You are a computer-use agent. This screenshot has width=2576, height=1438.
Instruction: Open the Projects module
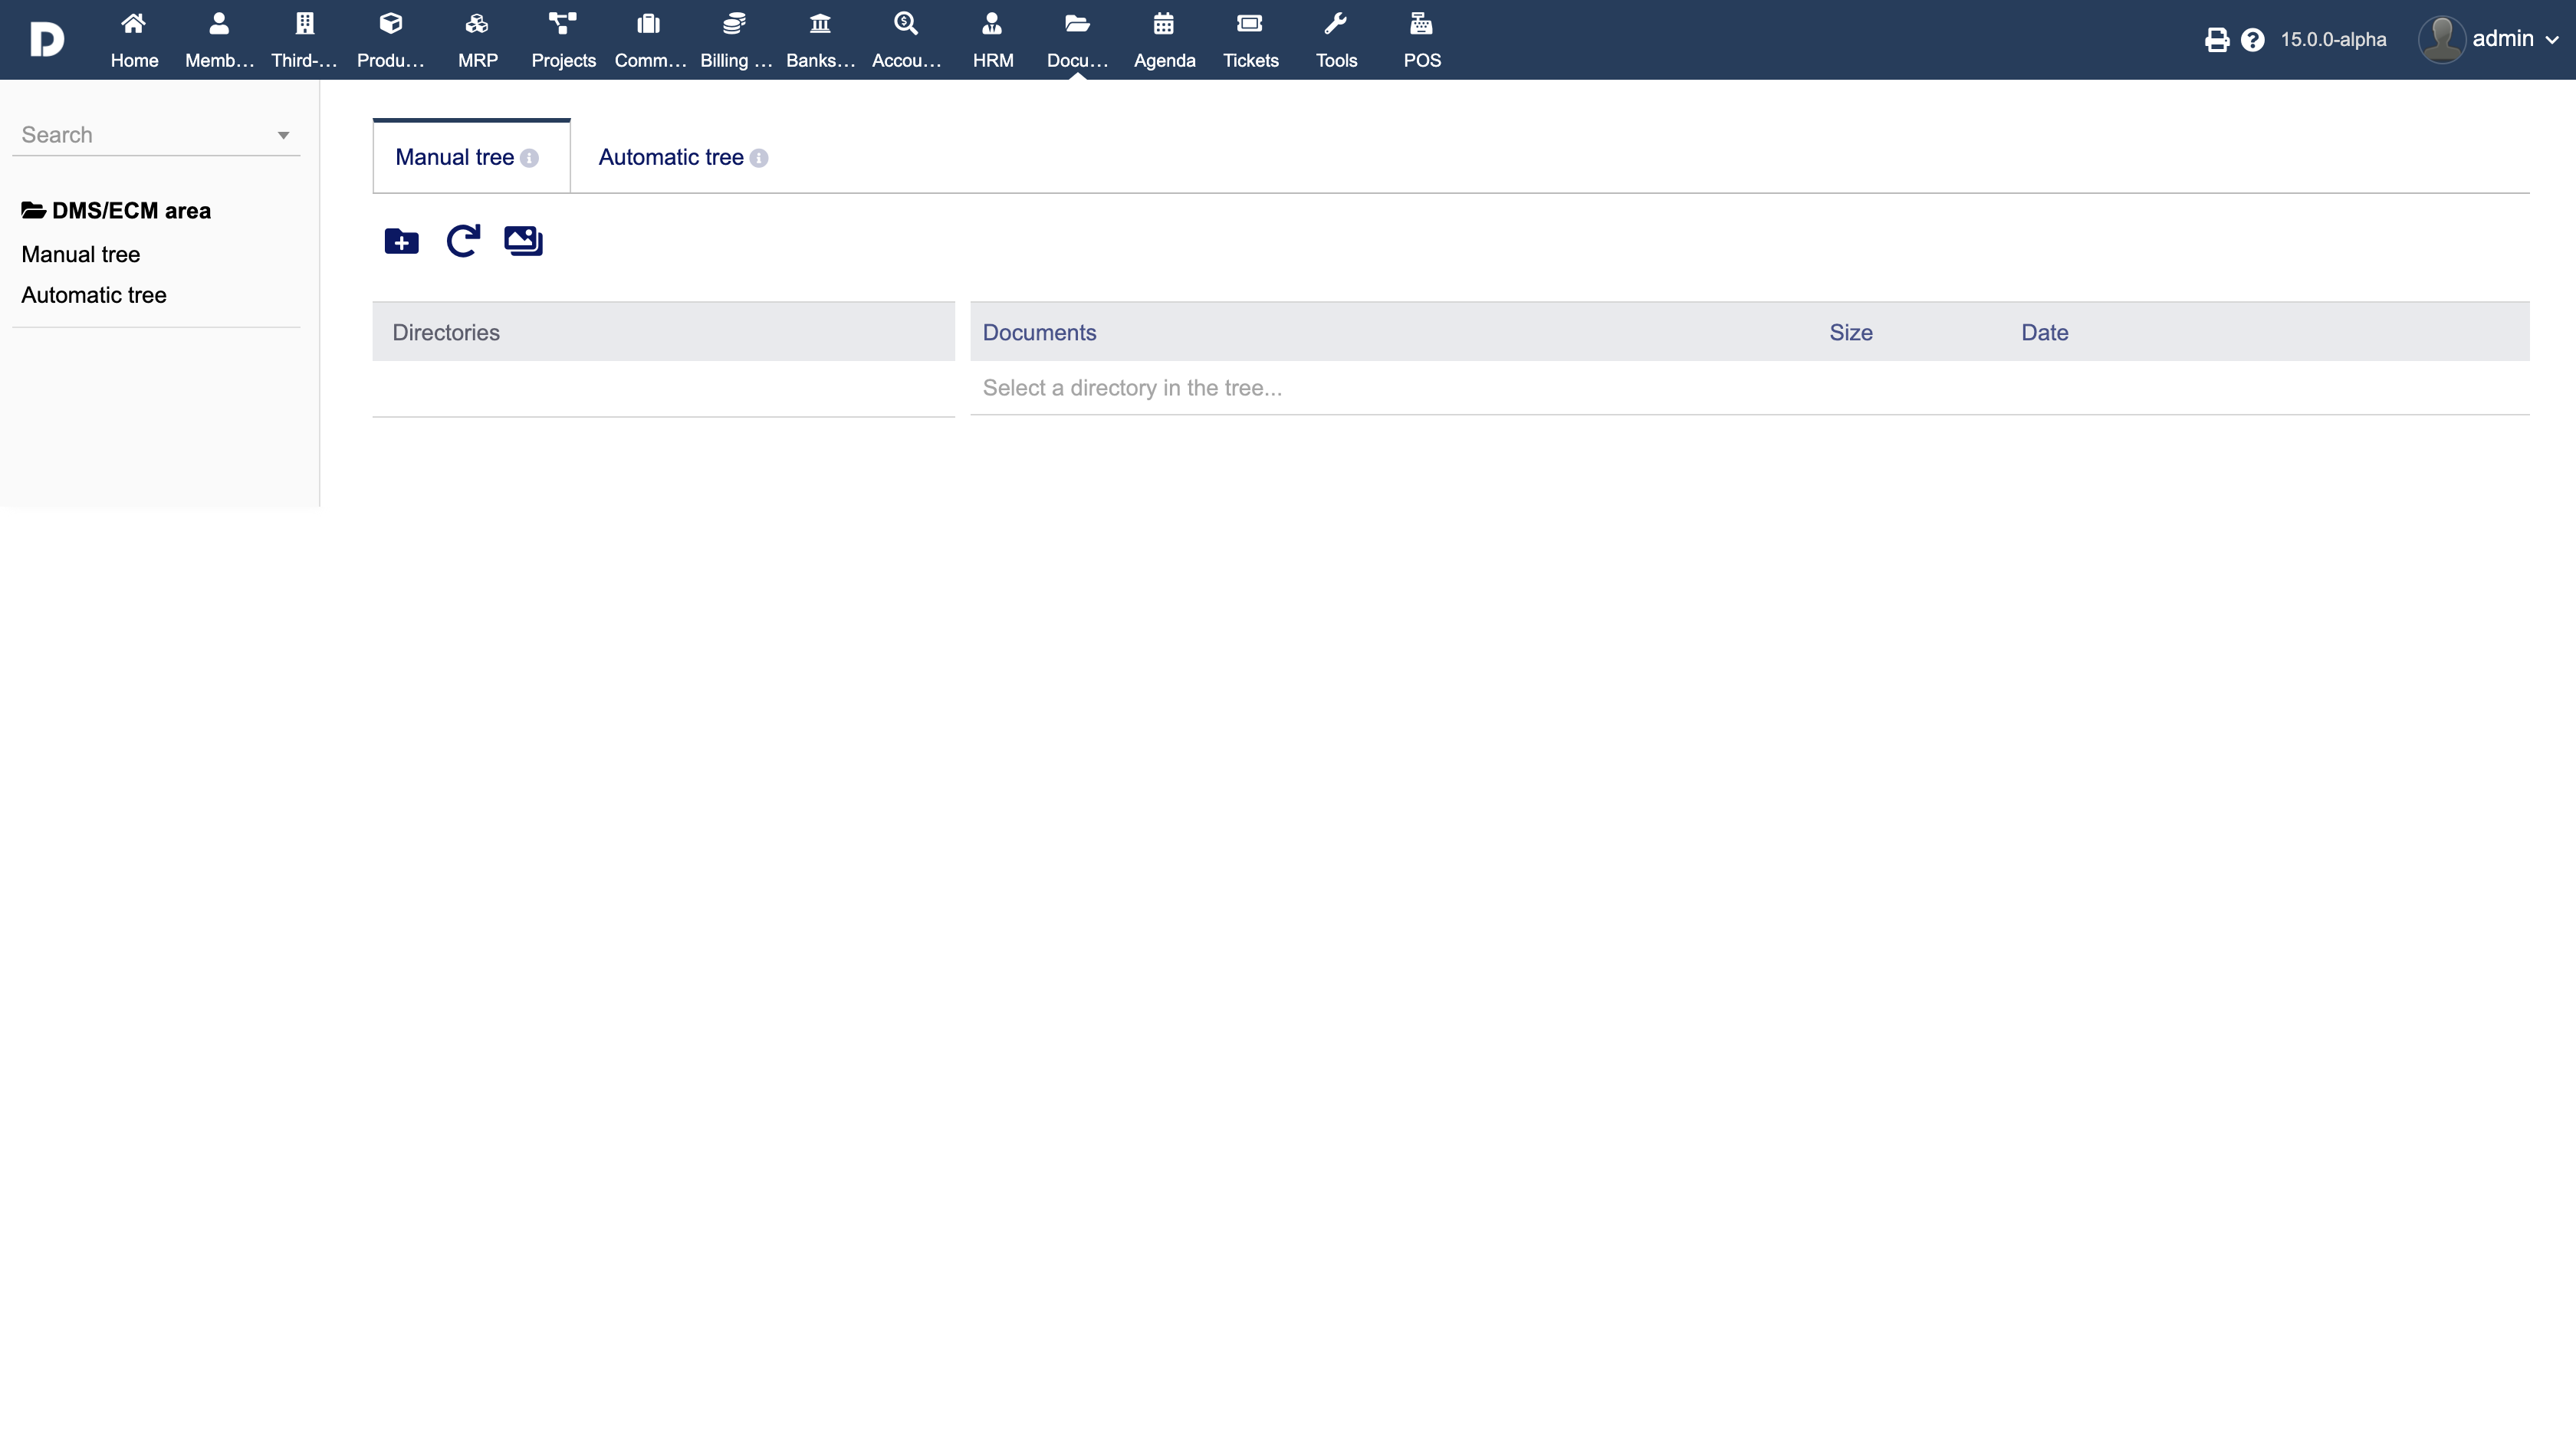point(563,40)
